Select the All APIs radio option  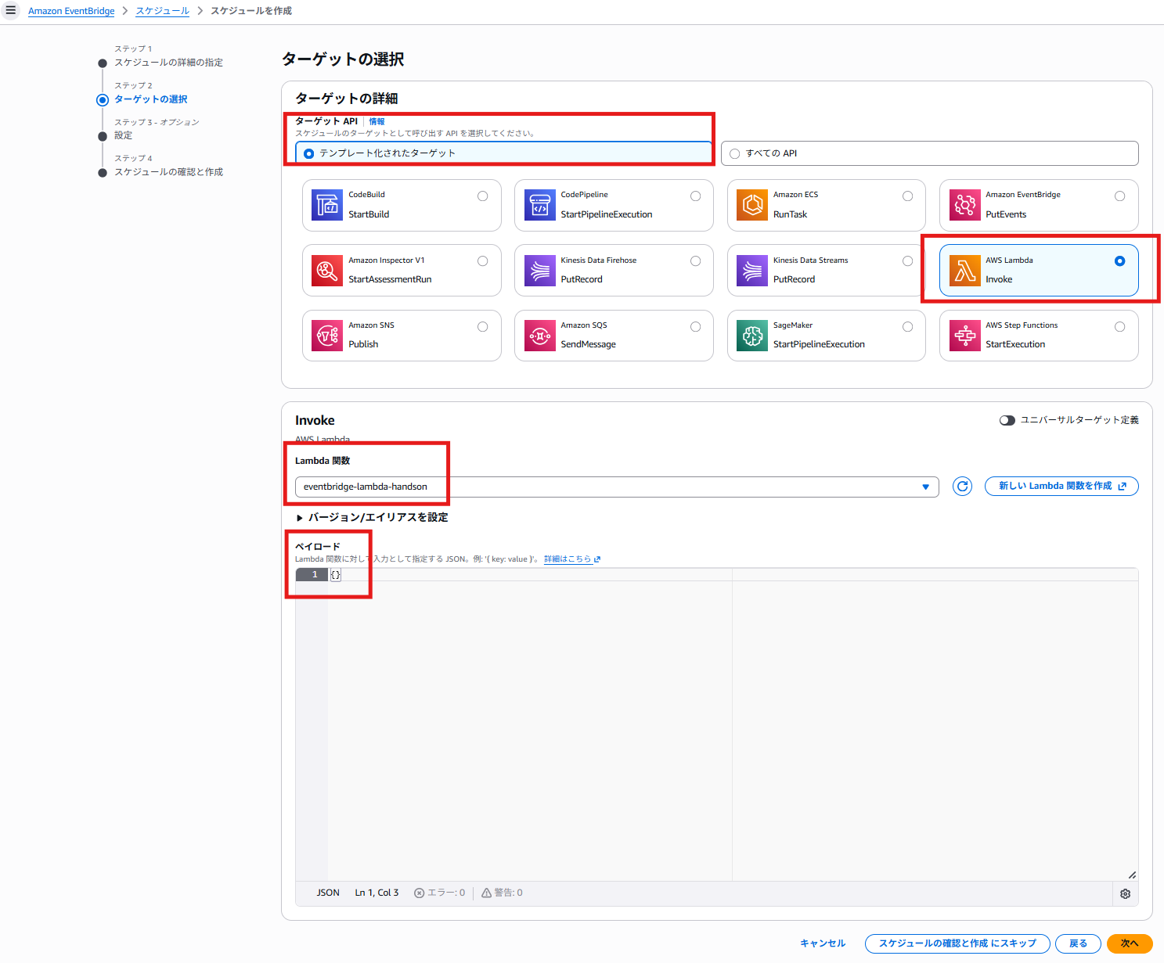(734, 153)
